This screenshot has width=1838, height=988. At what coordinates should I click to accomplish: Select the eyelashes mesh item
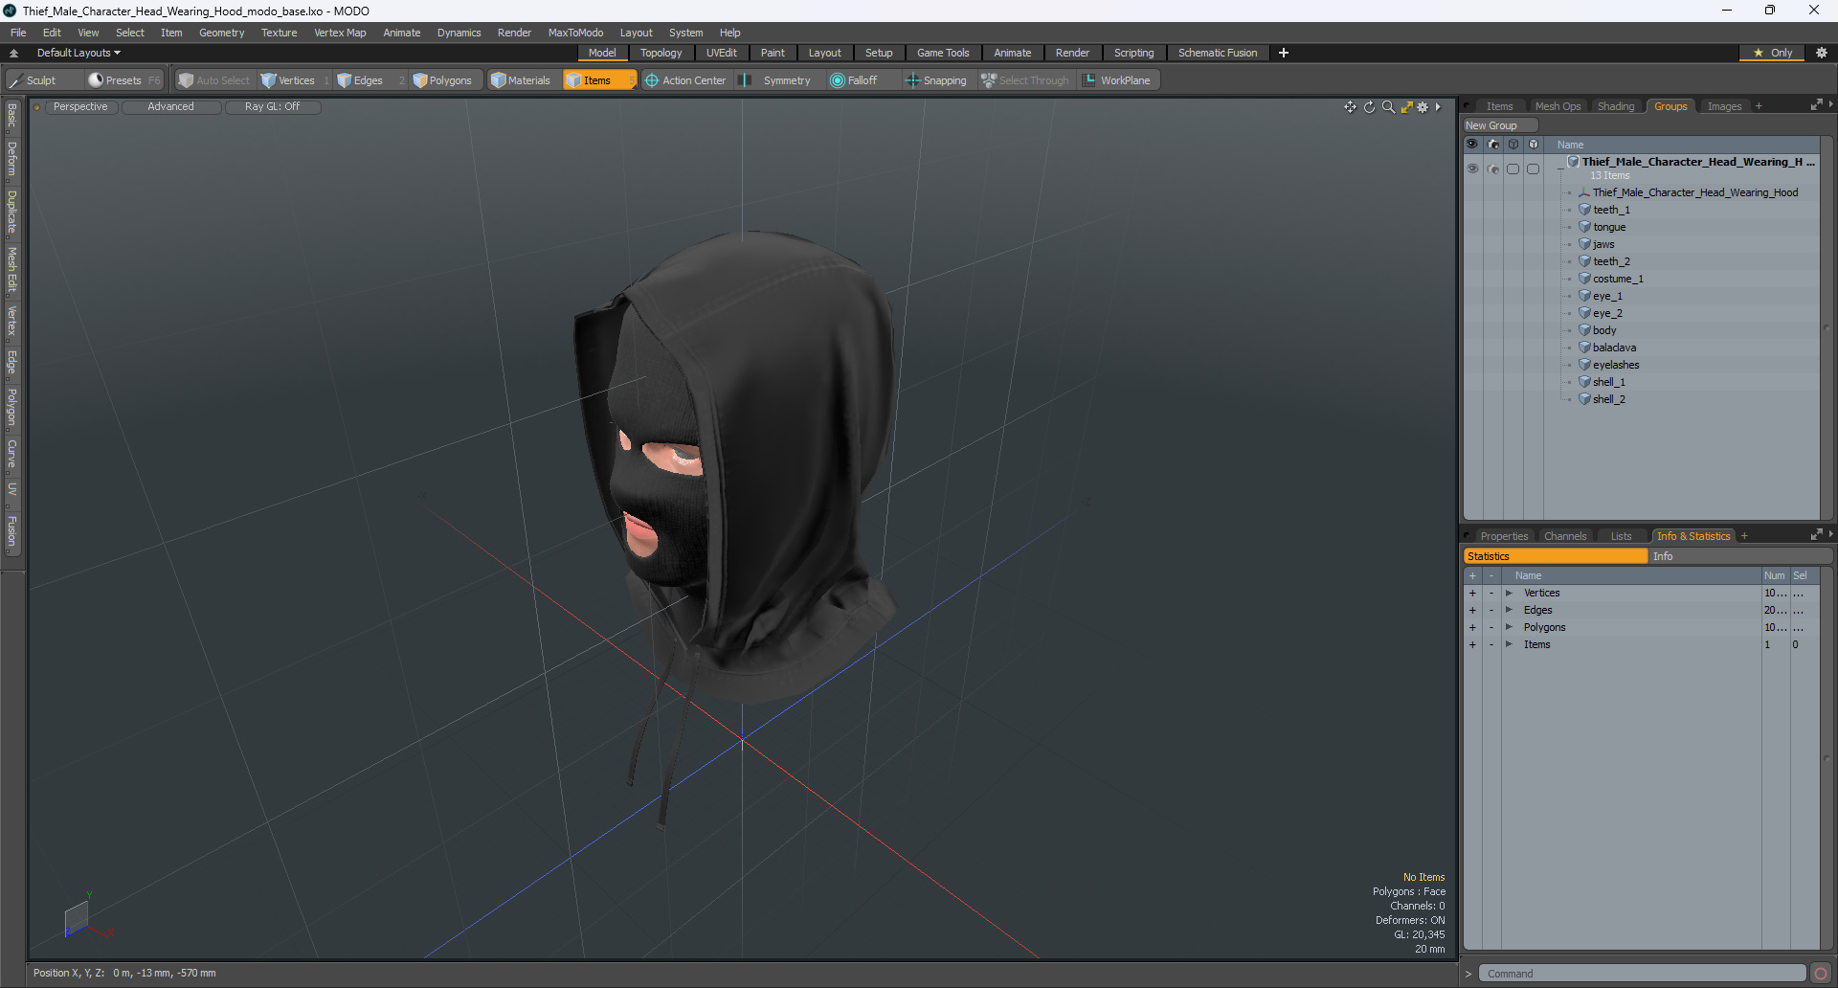1616,365
